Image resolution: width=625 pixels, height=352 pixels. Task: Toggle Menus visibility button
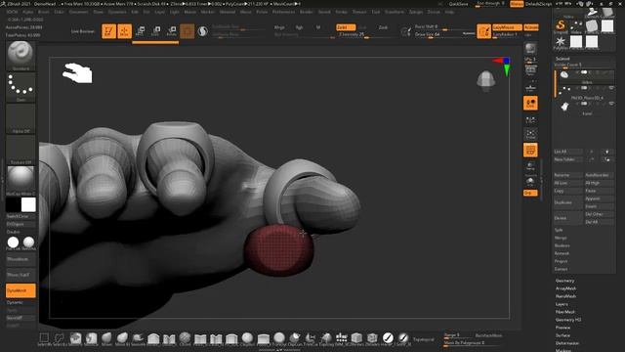[517, 4]
